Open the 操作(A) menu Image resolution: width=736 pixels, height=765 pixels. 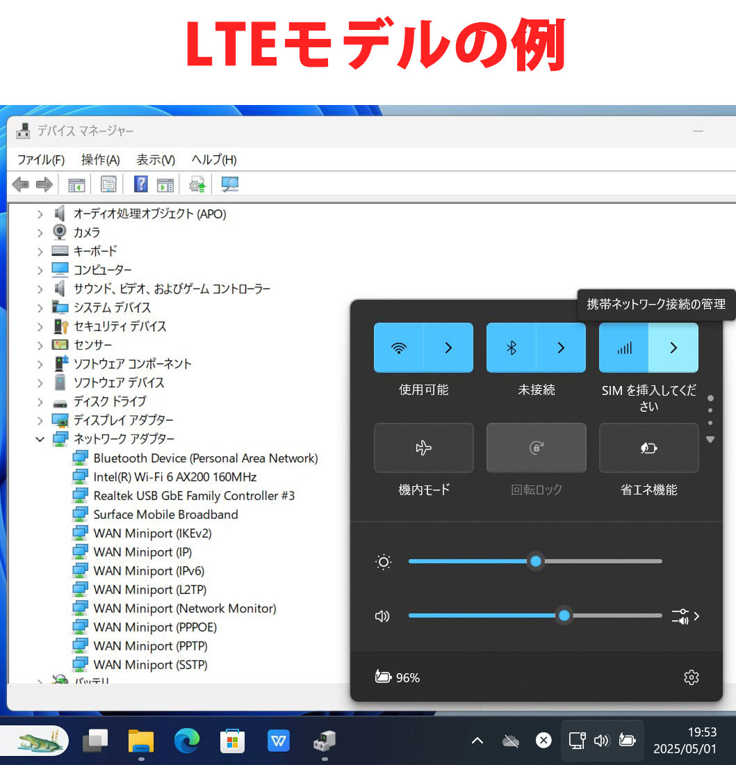99,159
